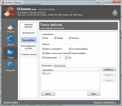122x106 pixels.
Task: Open Восстановление системы tool
Action: click(x=28, y=47)
